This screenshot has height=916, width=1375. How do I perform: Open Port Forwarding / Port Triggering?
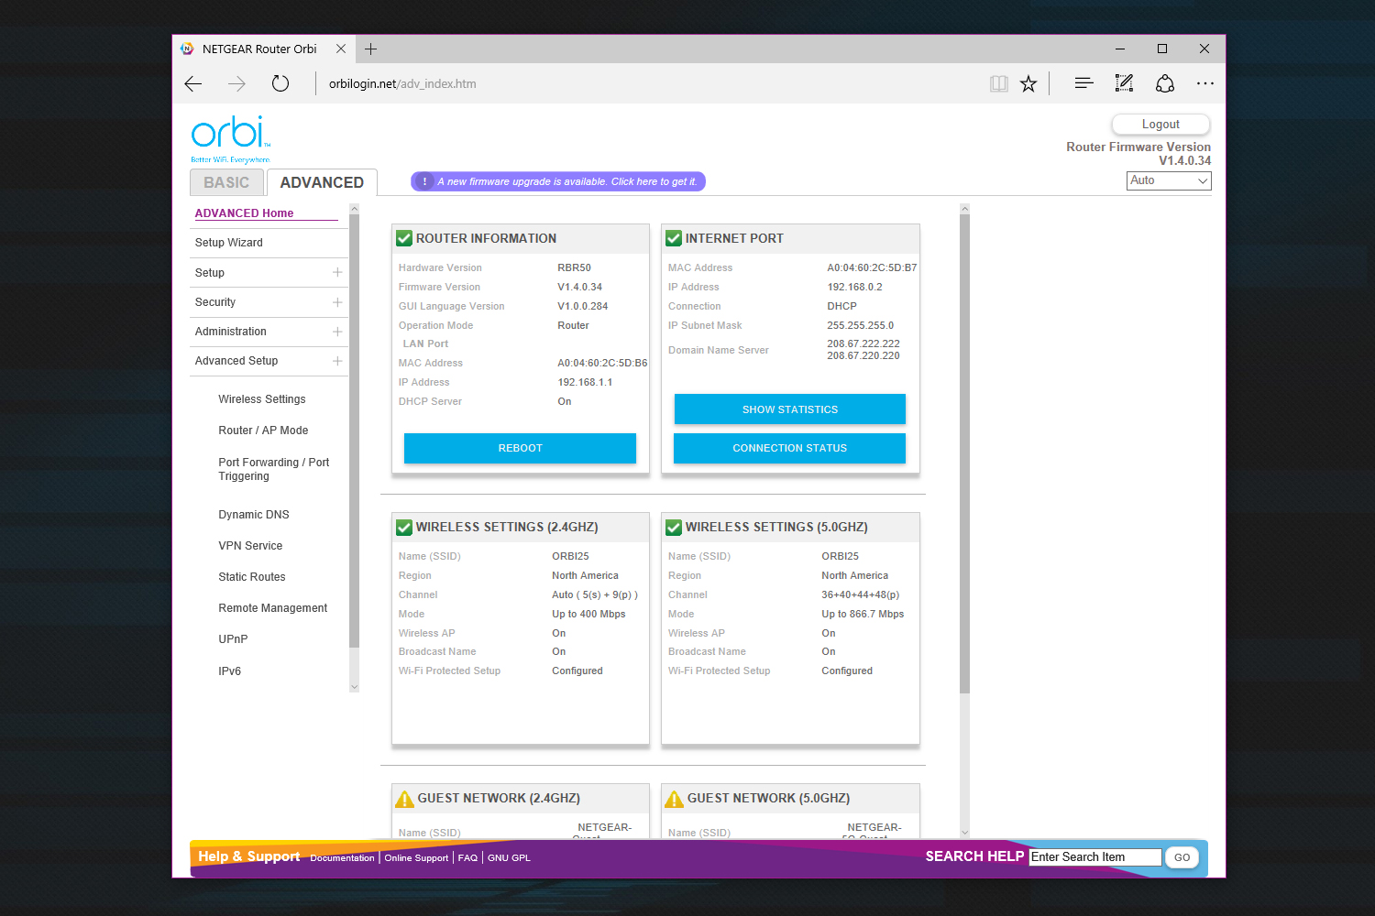(x=273, y=469)
